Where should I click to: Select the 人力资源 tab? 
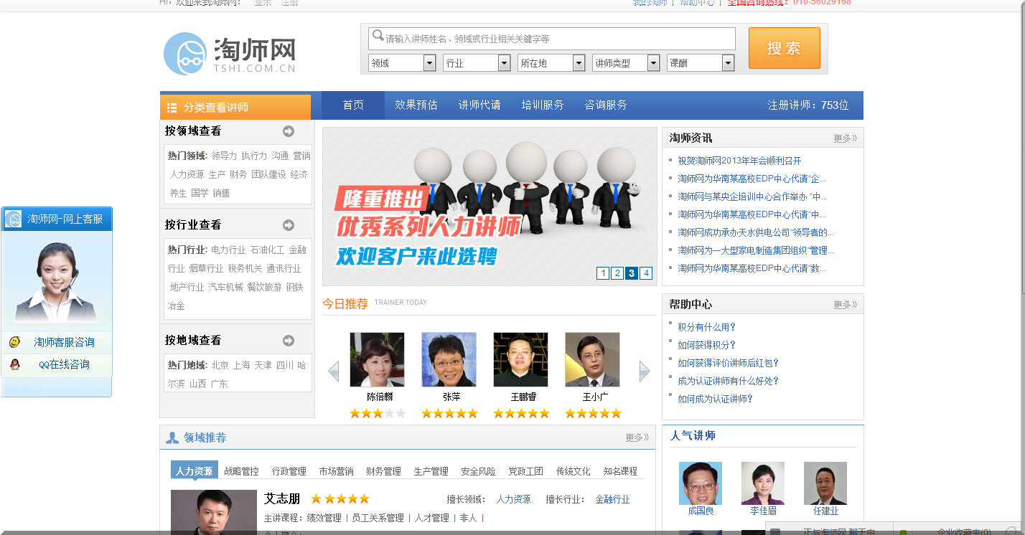coord(195,470)
